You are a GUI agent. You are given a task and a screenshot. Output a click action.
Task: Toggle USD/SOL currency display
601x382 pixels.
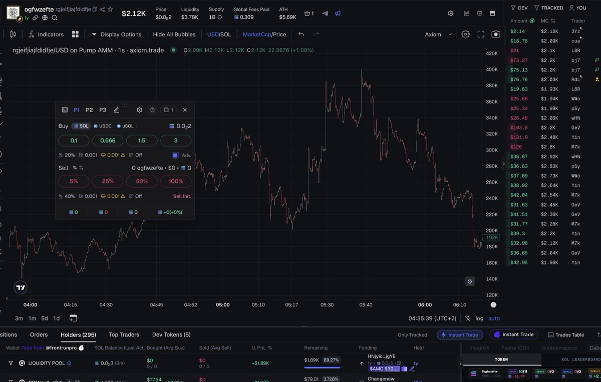click(x=219, y=34)
